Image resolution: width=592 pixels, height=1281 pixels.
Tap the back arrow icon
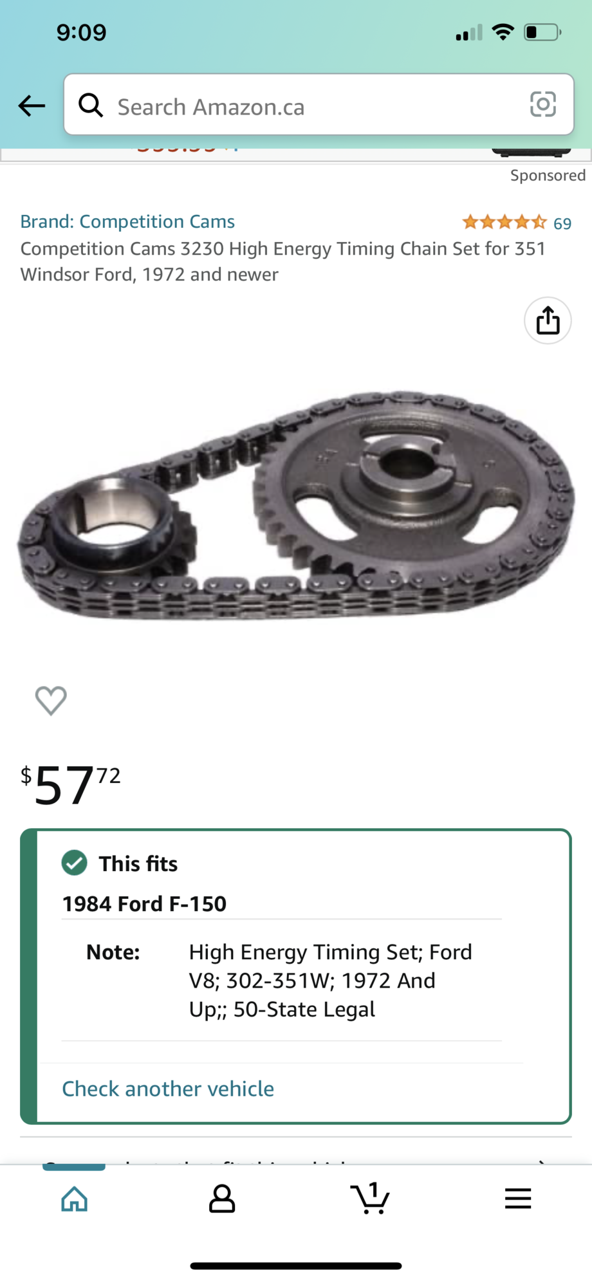coord(32,106)
